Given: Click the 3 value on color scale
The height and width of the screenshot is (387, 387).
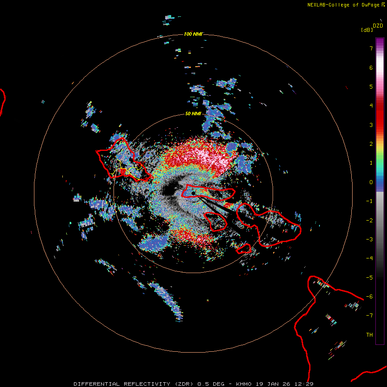Looking at the screenshot, I should [371, 125].
